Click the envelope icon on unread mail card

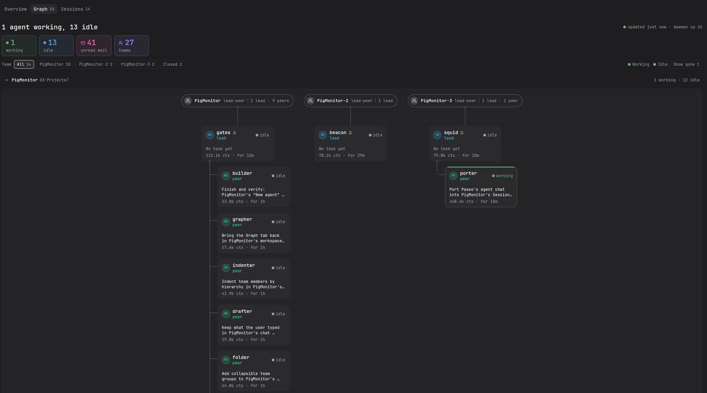click(x=83, y=43)
